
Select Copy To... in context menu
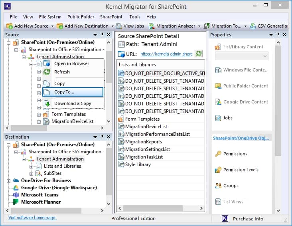click(73, 92)
